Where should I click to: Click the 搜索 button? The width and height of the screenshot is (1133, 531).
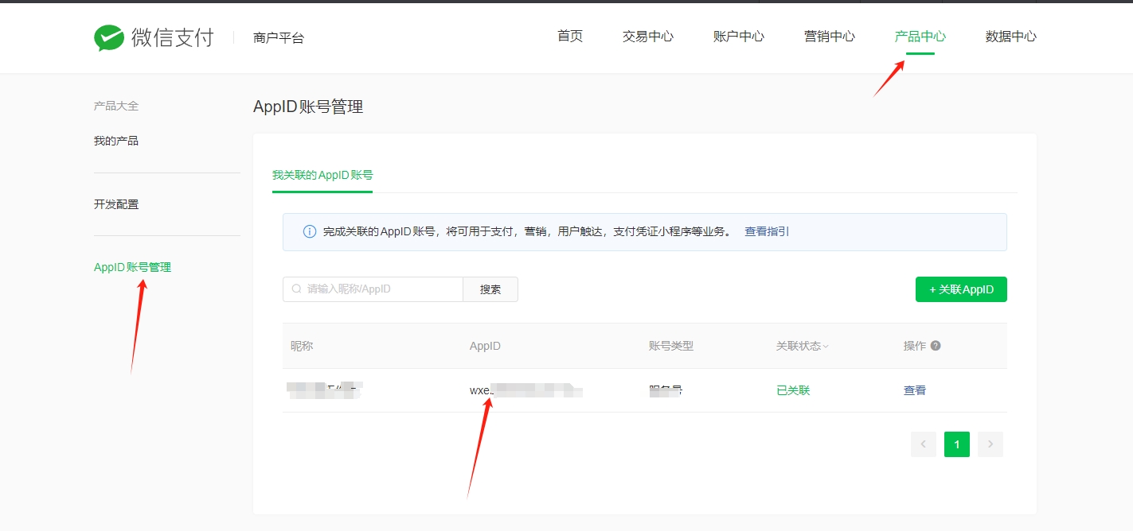tap(490, 289)
